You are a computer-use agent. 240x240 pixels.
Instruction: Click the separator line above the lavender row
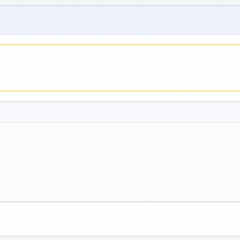tap(120, 101)
